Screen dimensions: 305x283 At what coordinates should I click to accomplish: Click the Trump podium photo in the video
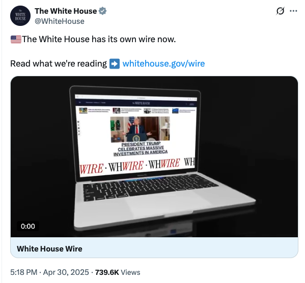pos(140,129)
